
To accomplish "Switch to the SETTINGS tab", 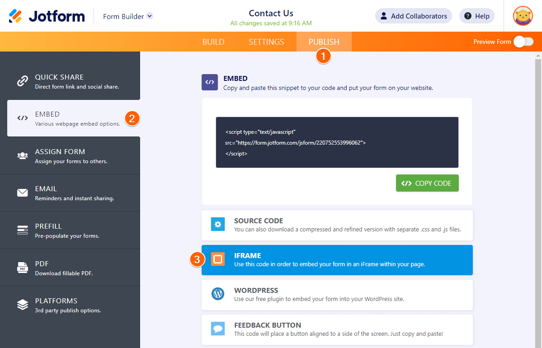I will pyautogui.click(x=266, y=42).
